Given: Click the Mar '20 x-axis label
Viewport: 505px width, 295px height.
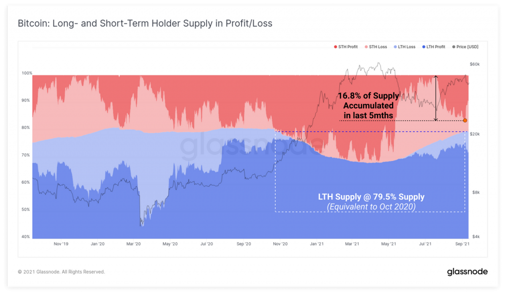Looking at the screenshot, I should (x=133, y=244).
